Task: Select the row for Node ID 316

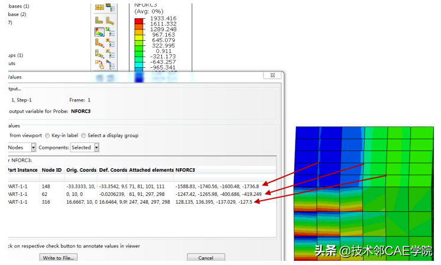Action: (142, 202)
